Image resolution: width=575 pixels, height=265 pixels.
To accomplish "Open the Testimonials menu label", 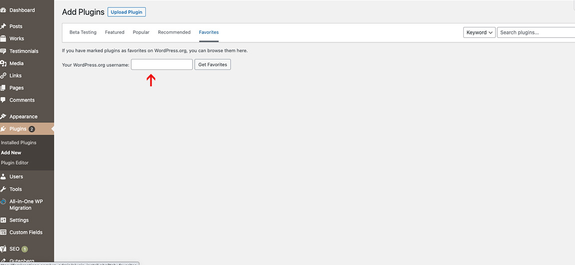I will click(24, 51).
